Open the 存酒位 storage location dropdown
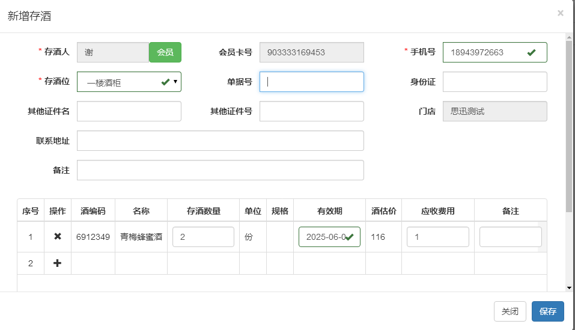The height and width of the screenshot is (330, 575). coord(129,82)
